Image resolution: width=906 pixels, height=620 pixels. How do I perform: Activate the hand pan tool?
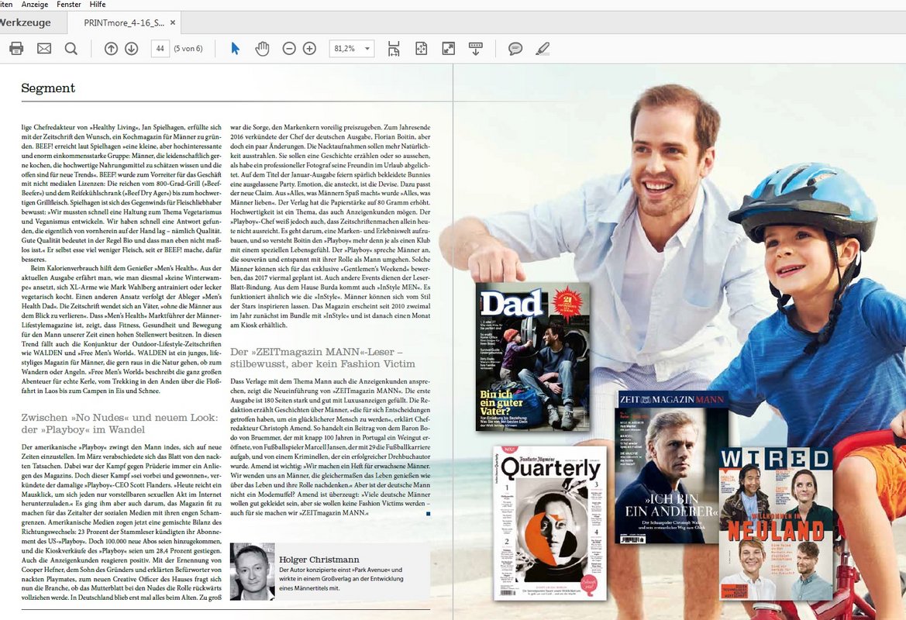point(262,49)
